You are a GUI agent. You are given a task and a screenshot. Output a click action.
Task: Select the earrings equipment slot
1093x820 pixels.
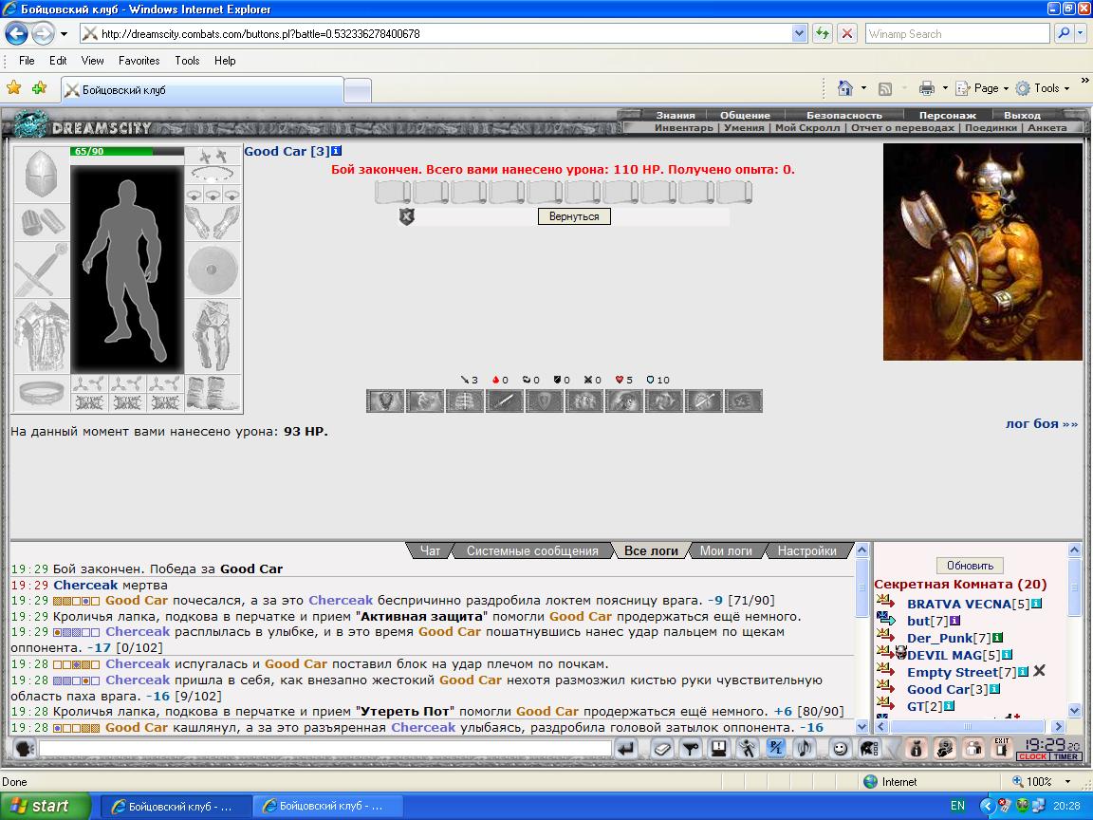tap(213, 156)
